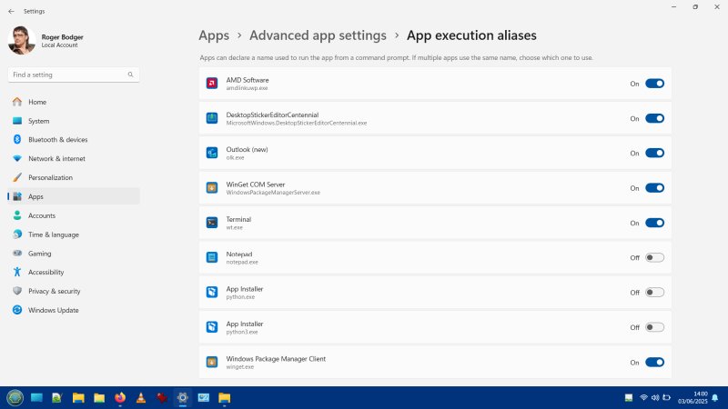Toggle the python.exe App Installer alias

click(654, 293)
